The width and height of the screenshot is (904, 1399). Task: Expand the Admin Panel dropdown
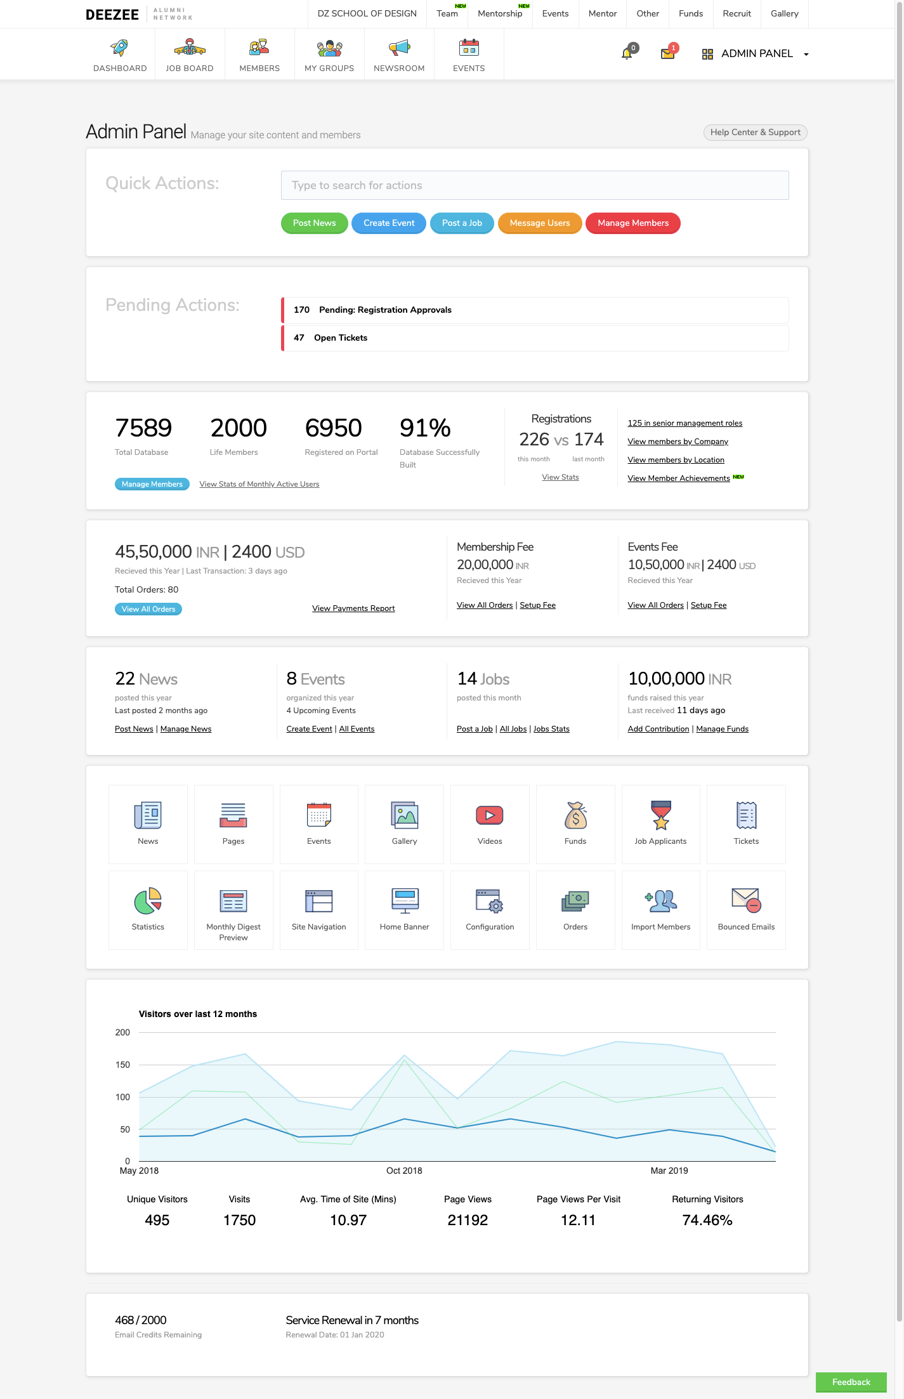[755, 54]
